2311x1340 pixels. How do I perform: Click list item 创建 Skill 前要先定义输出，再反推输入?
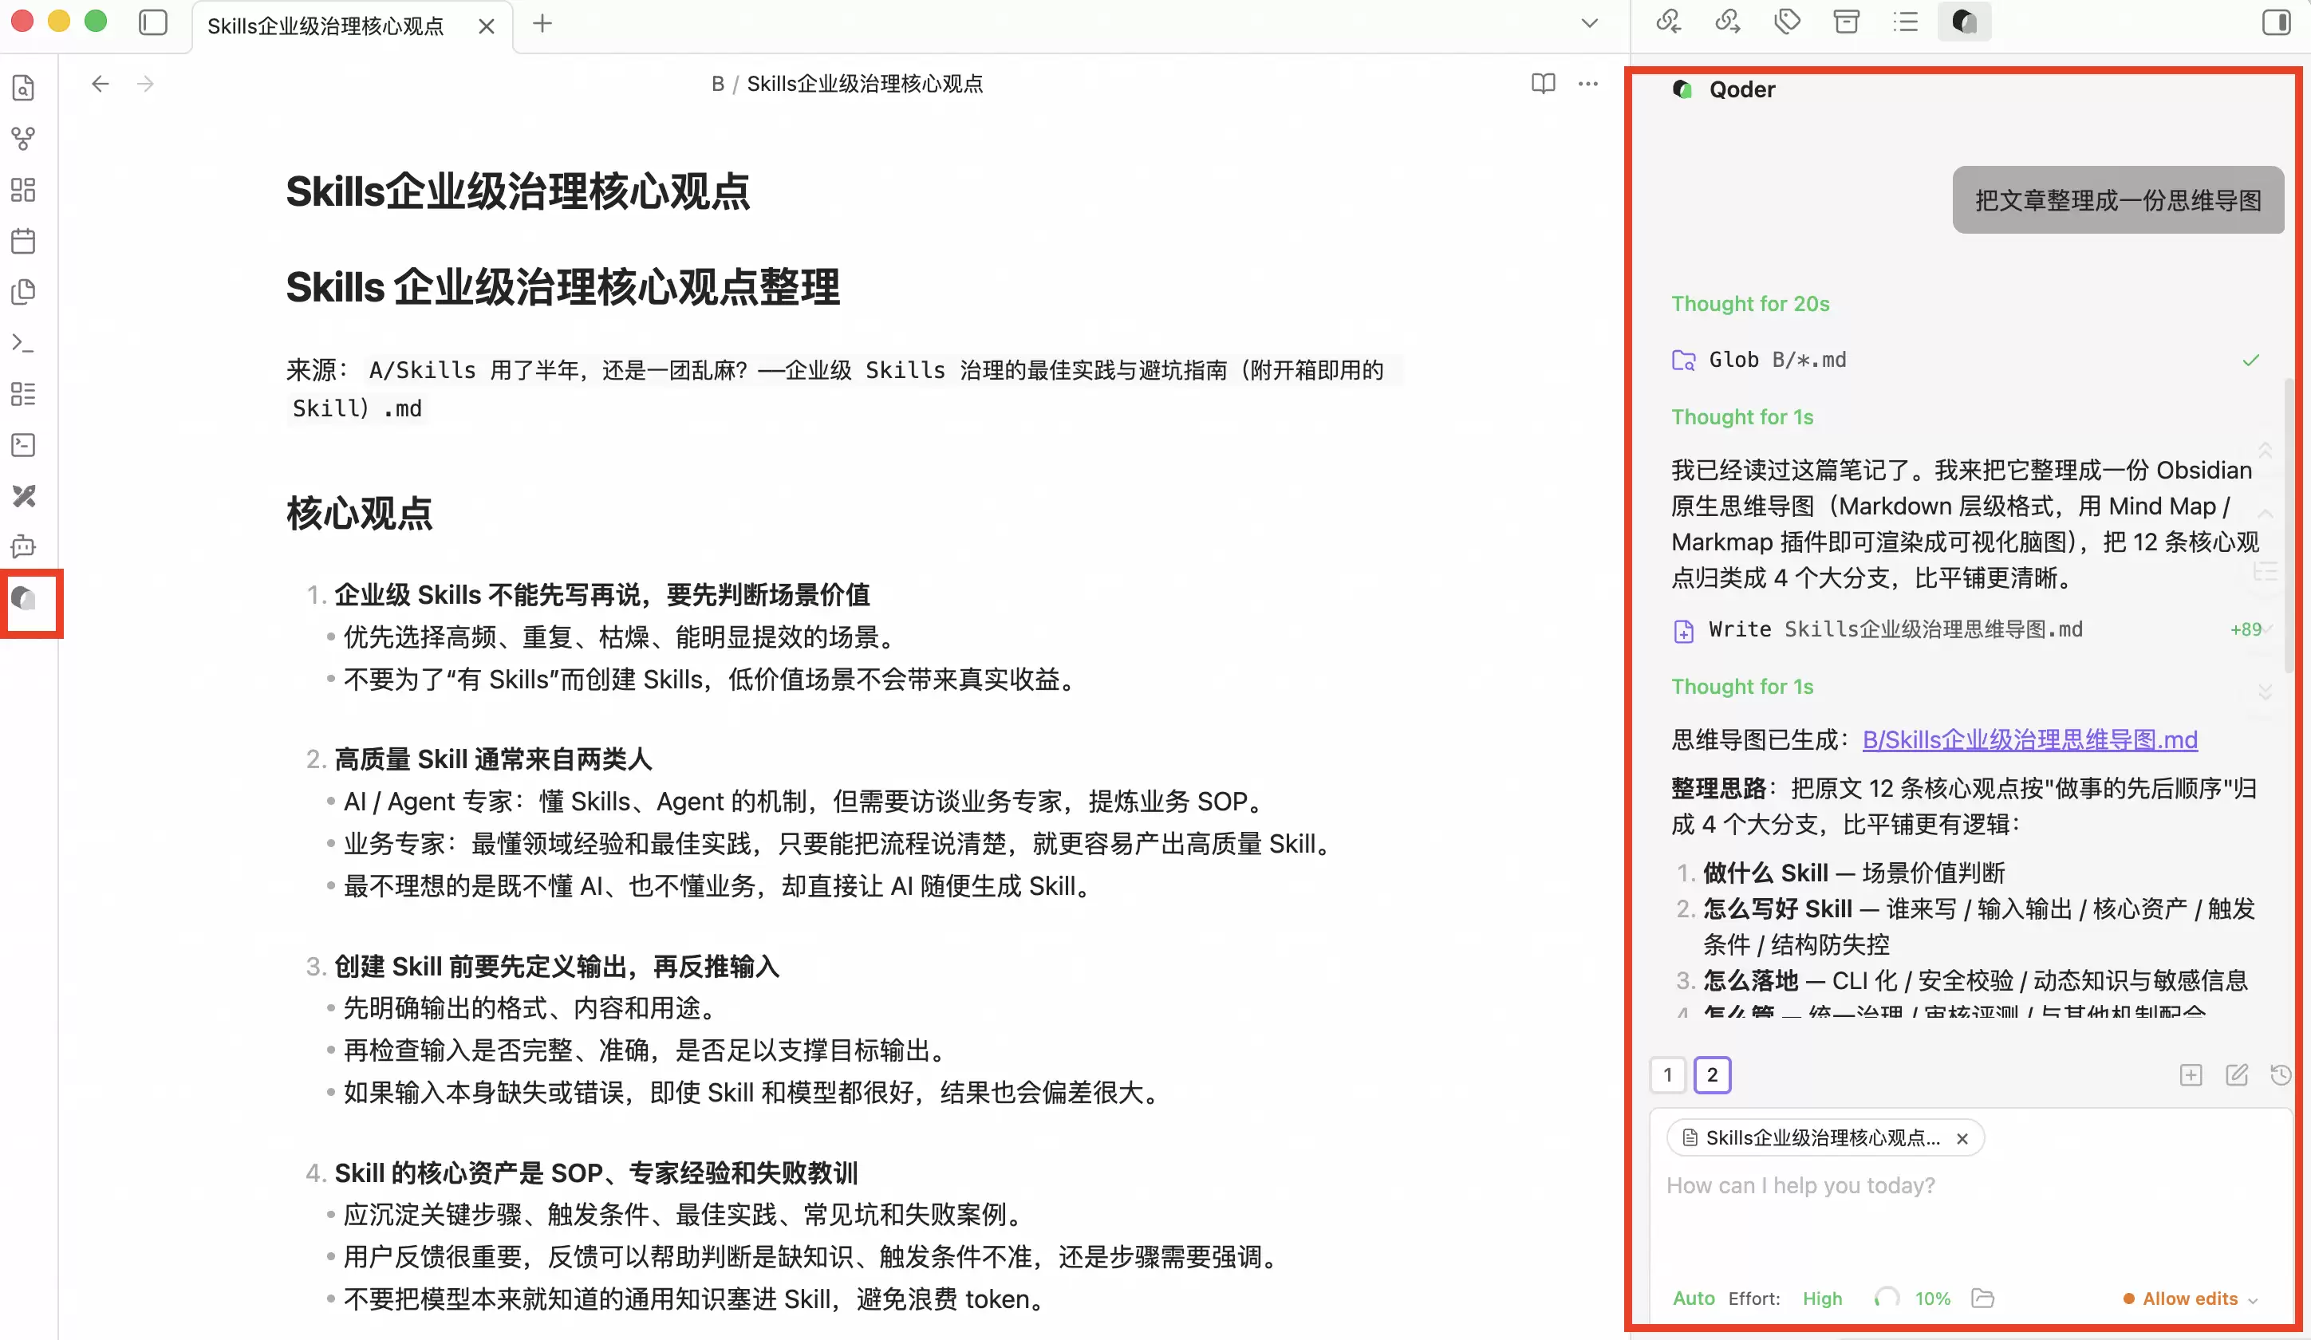(557, 967)
